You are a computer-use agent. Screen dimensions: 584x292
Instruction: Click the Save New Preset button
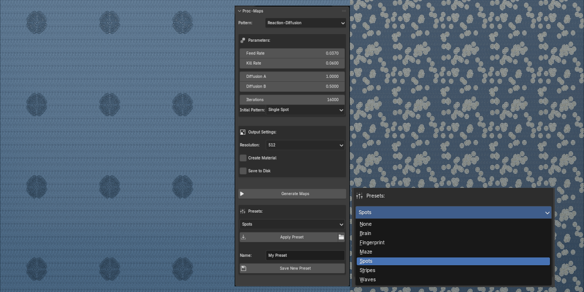(292, 268)
